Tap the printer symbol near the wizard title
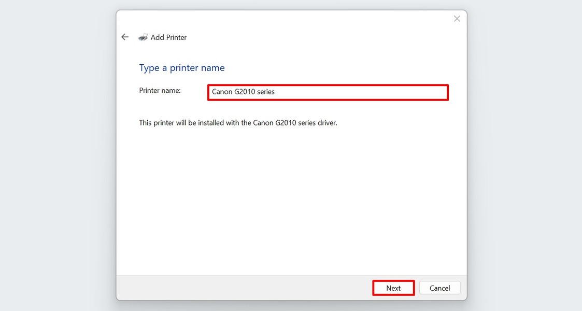This screenshot has height=311, width=582. [x=143, y=37]
